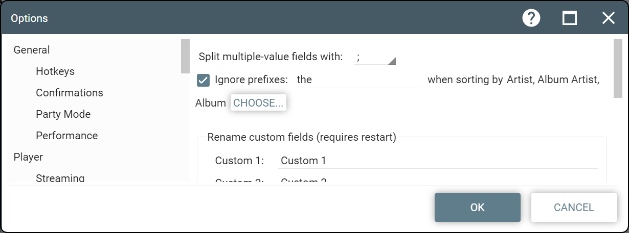629x233 pixels.
Task: Maximize the Options dialog window
Action: pos(570,18)
